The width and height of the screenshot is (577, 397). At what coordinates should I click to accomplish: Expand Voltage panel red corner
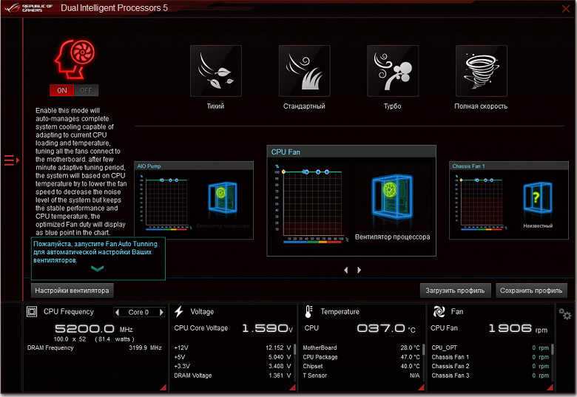click(x=292, y=387)
